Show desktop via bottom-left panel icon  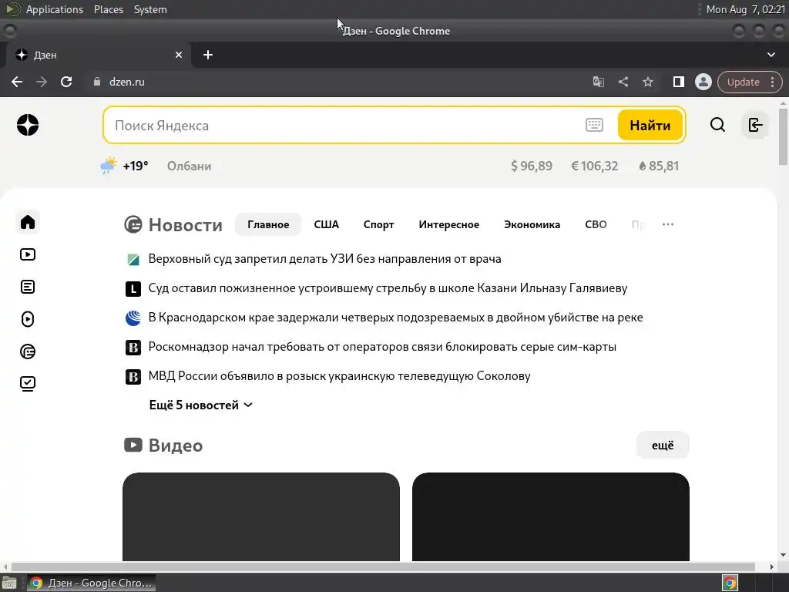tap(9, 583)
